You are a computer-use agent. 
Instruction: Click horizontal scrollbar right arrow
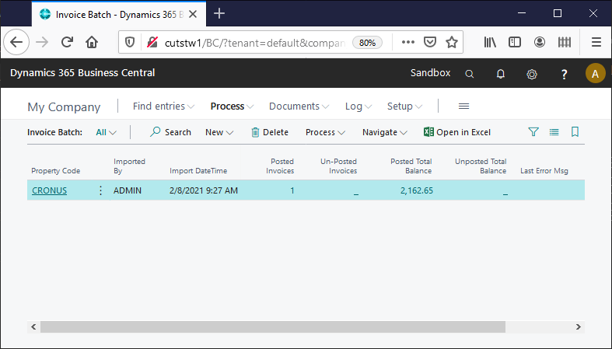click(x=579, y=326)
